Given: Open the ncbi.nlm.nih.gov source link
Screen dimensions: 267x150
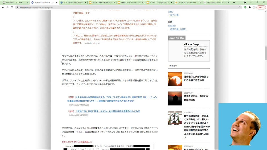Looking at the screenshot, I should 92,43.
